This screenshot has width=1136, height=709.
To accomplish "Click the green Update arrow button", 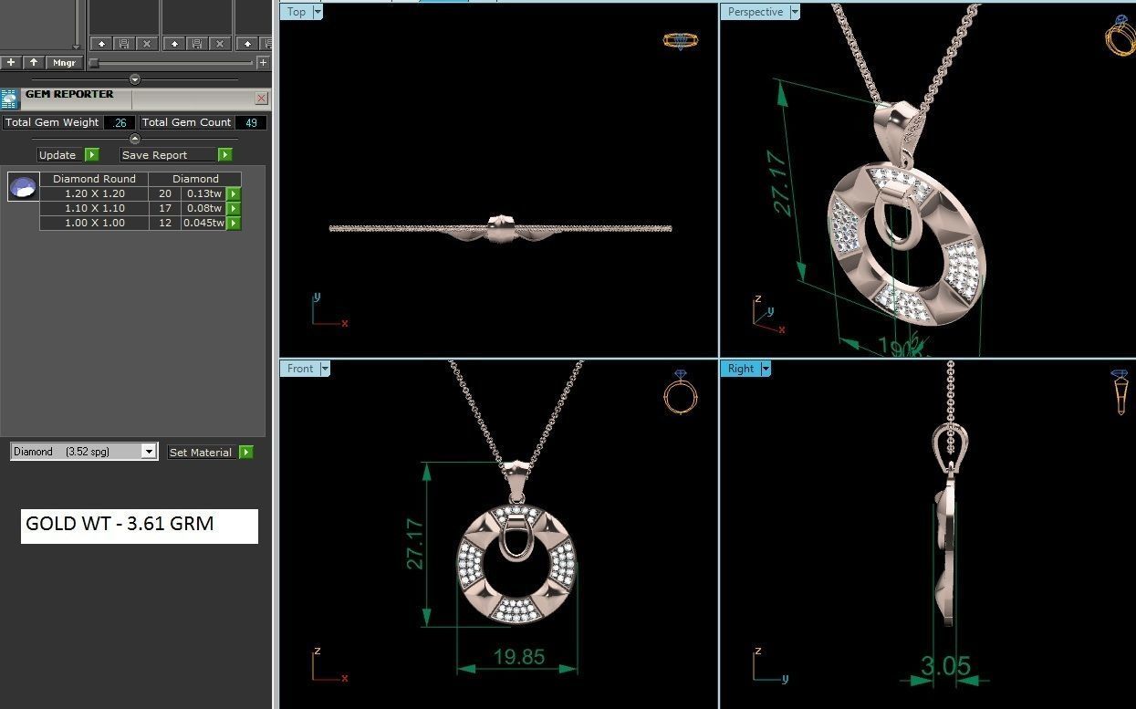I will 91,155.
